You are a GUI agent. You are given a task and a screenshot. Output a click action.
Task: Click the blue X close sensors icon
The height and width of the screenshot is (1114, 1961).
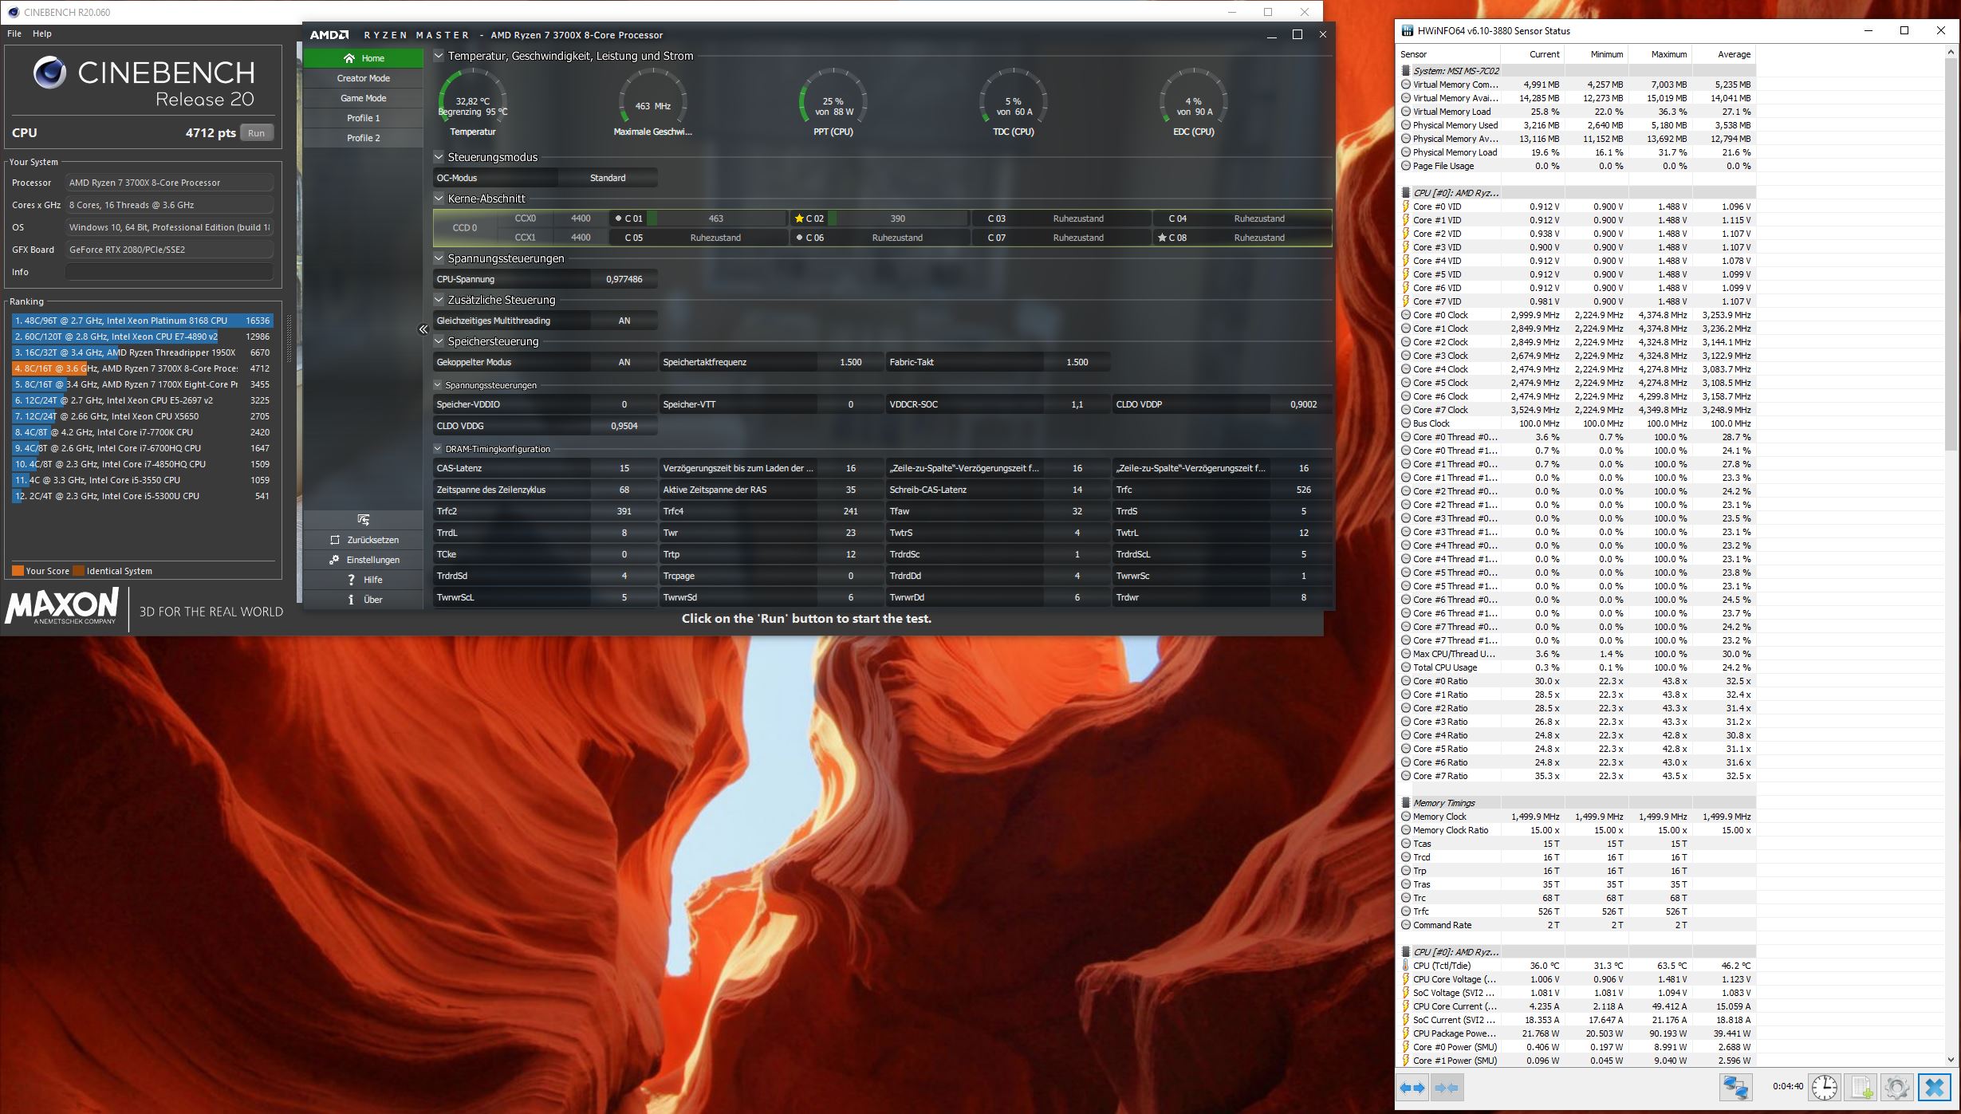1935,1088
